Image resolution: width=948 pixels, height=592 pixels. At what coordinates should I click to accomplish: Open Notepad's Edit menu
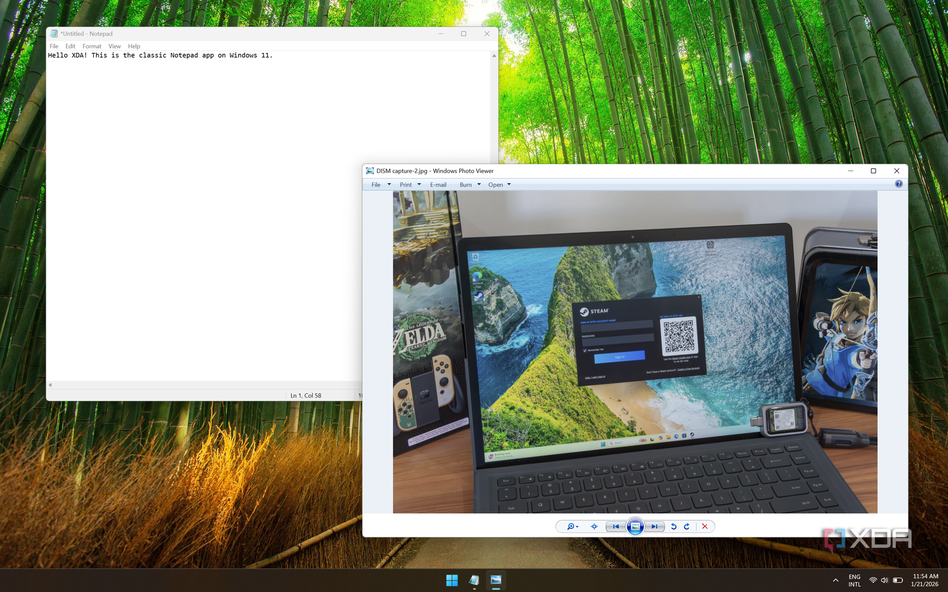coord(70,47)
